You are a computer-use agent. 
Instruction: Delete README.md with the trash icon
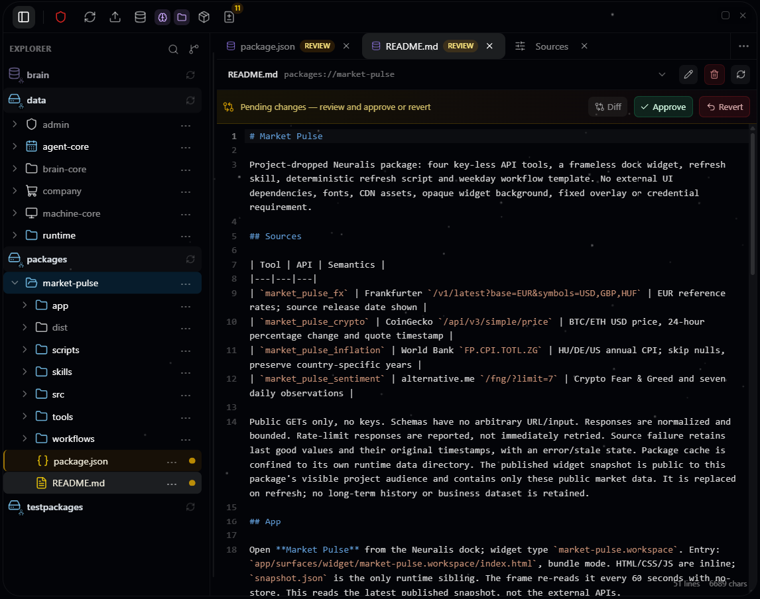coord(714,75)
